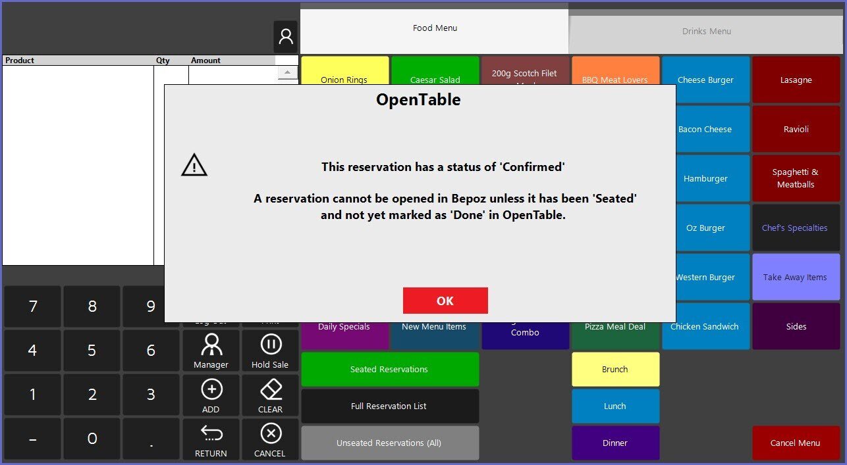847x465 pixels.
Task: Add a Cheese Burger
Action: pos(706,80)
